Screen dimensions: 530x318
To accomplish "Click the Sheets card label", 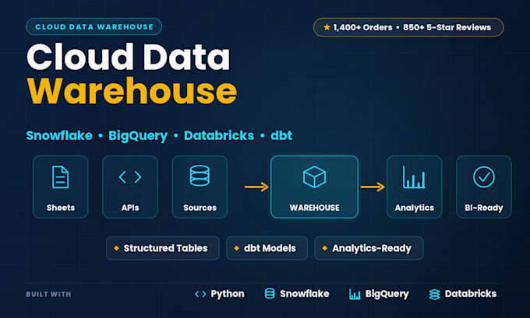I will click(x=61, y=208).
